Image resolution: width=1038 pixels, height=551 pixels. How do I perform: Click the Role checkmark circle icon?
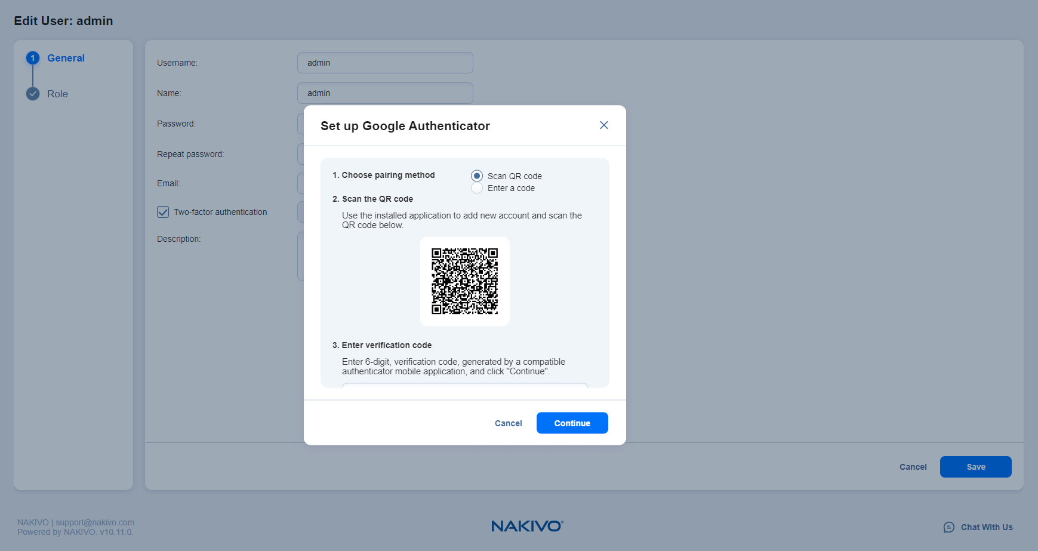pyautogui.click(x=33, y=94)
